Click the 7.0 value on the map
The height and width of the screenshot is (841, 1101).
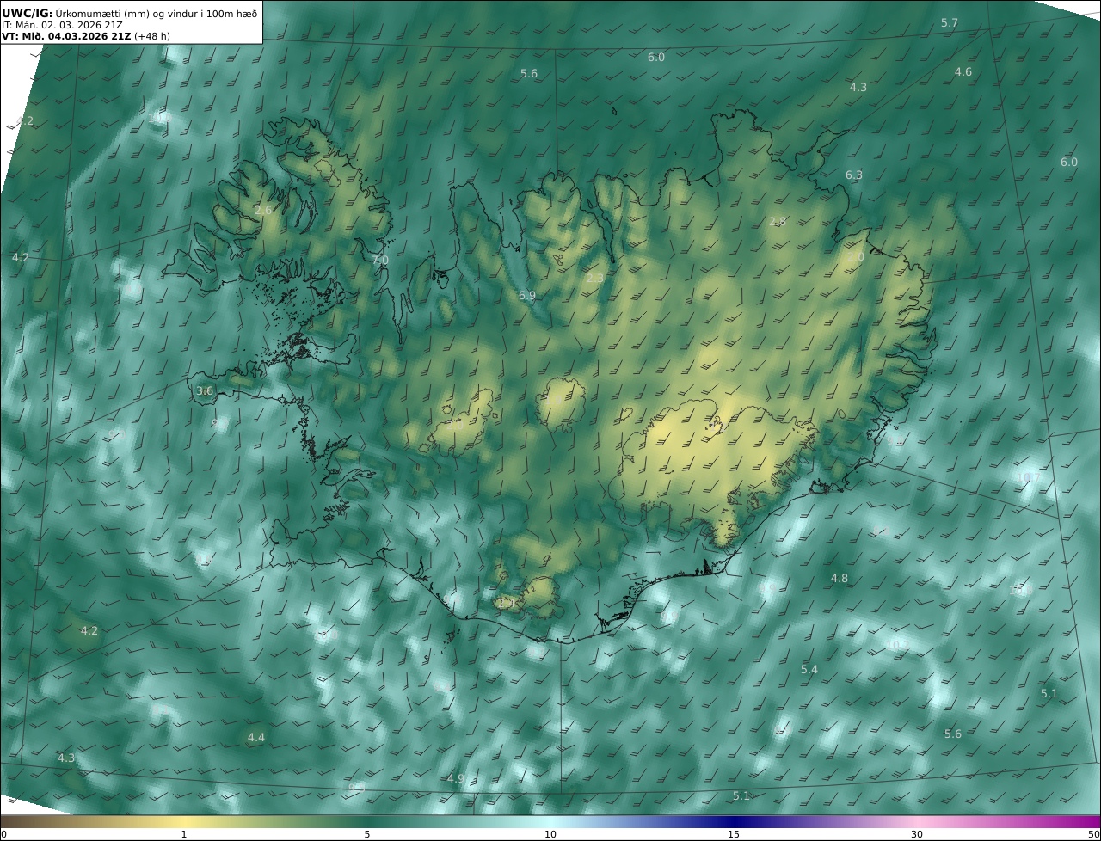[380, 261]
